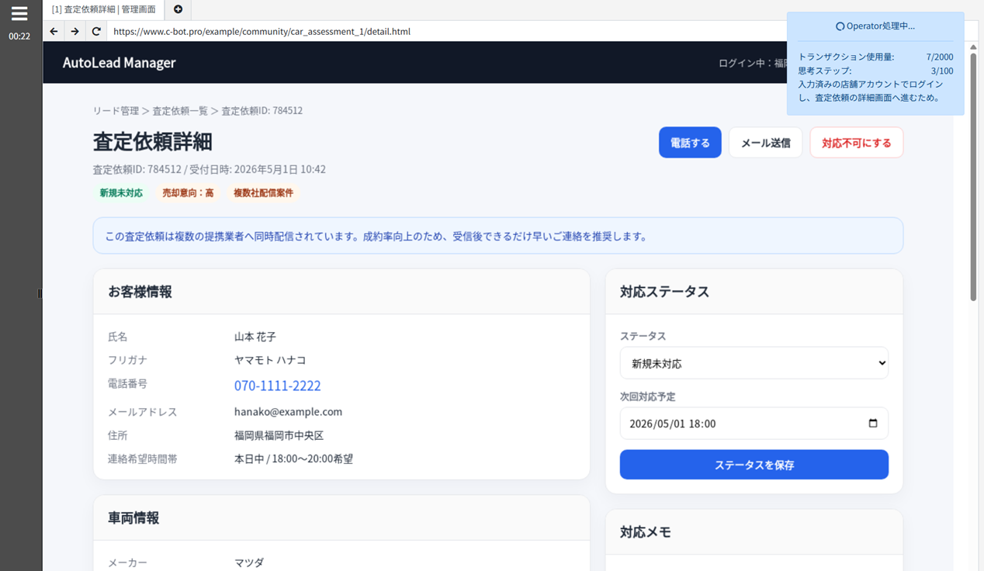
Task: Click the maker value マツダ
Action: click(x=249, y=562)
